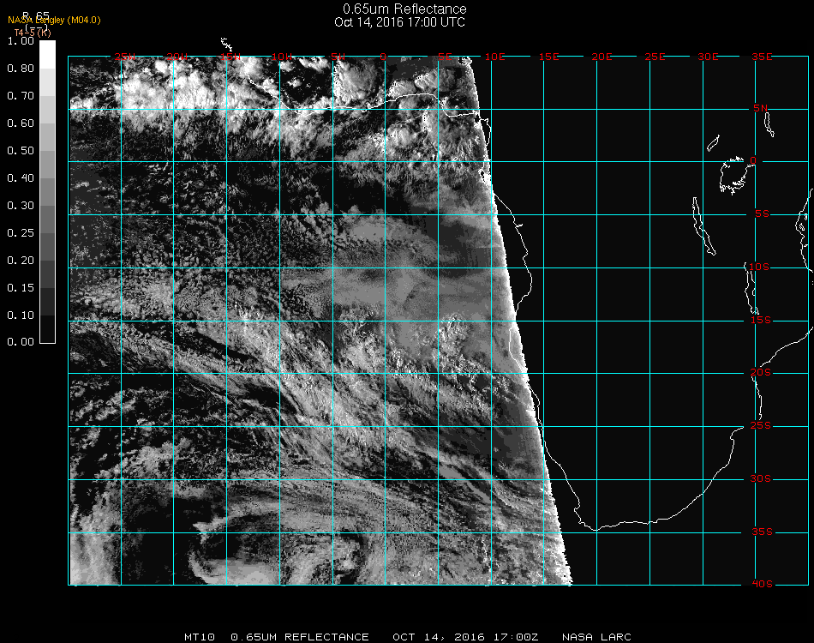Click the 15S latitude label

[761, 320]
